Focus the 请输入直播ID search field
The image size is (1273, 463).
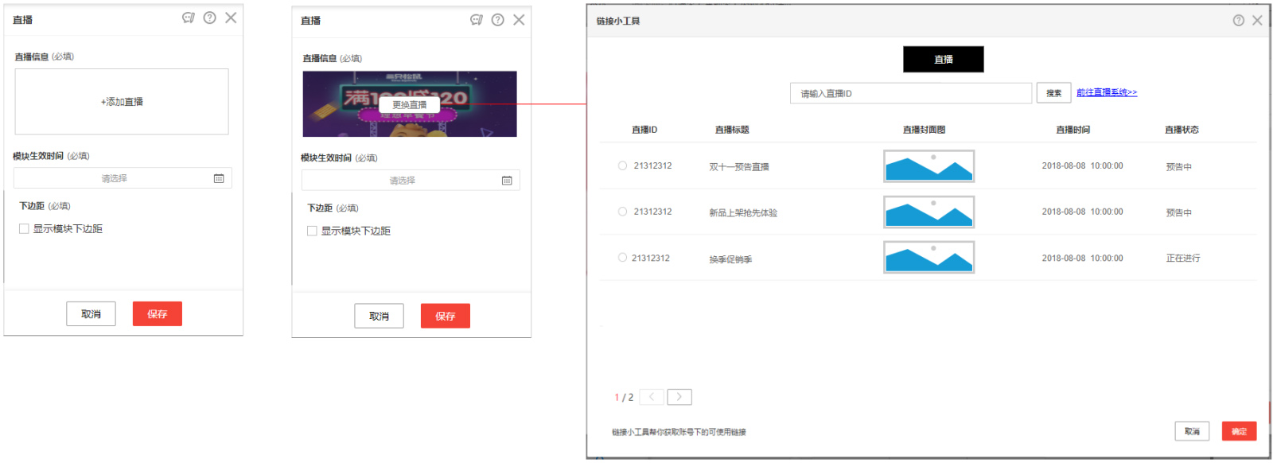(911, 94)
